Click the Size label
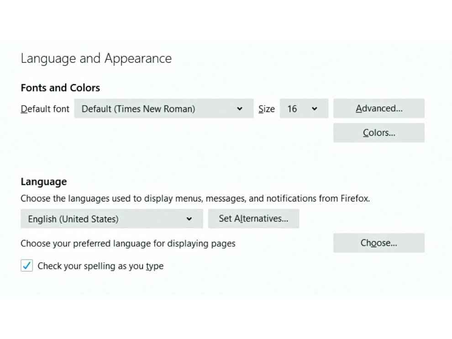 266,109
